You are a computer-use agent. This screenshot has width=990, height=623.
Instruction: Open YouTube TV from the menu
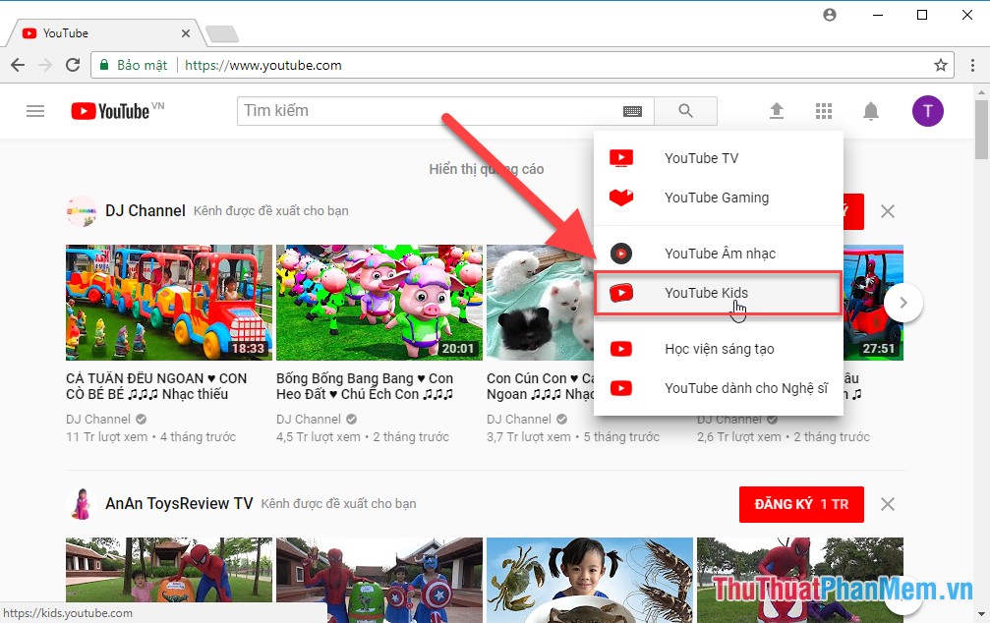coord(701,157)
